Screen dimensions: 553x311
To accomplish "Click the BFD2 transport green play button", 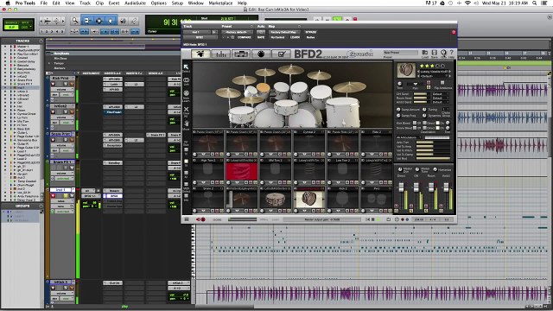I will click(378, 219).
